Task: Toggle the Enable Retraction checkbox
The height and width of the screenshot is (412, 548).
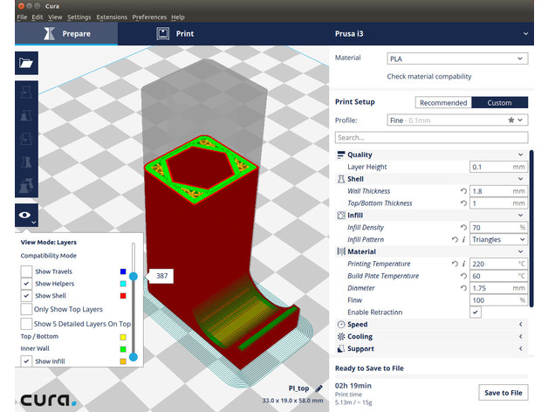Action: coord(476,312)
